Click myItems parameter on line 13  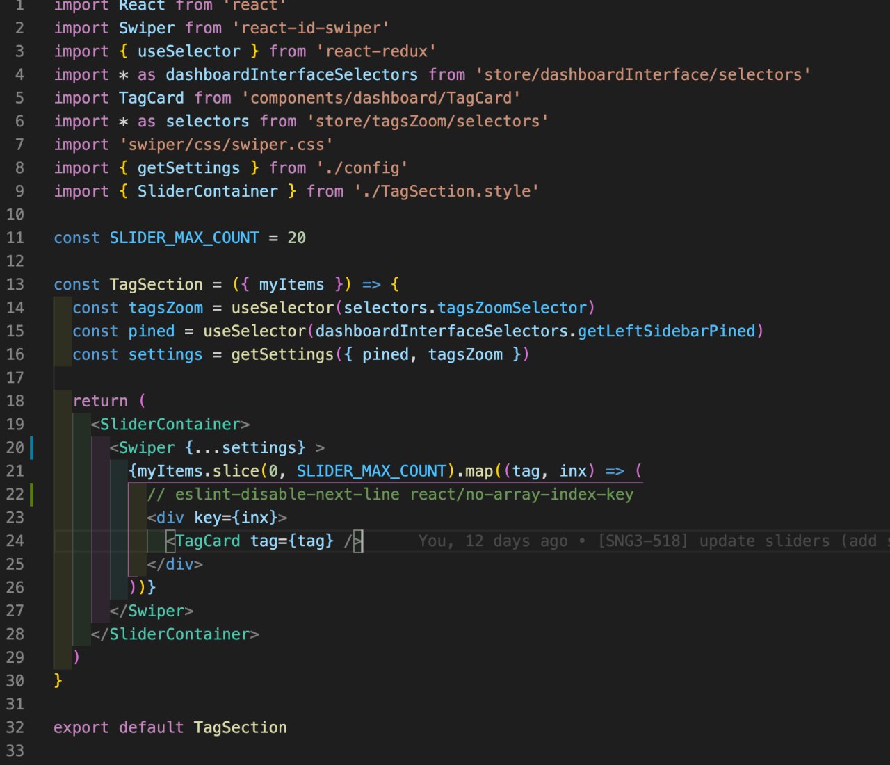coord(291,284)
